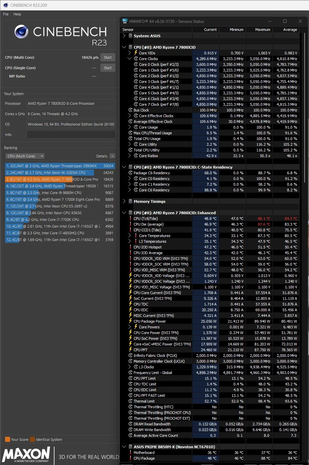Select the Core i7-7700K ranking entry
This screenshot has width=309, height=465.
[x=60, y=220]
